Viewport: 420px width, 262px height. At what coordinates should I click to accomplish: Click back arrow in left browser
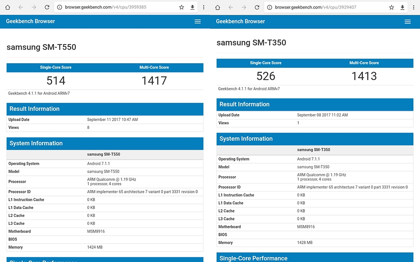pyautogui.click(x=21, y=7)
